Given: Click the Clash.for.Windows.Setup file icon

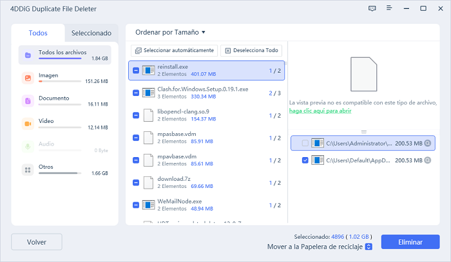Looking at the screenshot, I should coord(149,93).
